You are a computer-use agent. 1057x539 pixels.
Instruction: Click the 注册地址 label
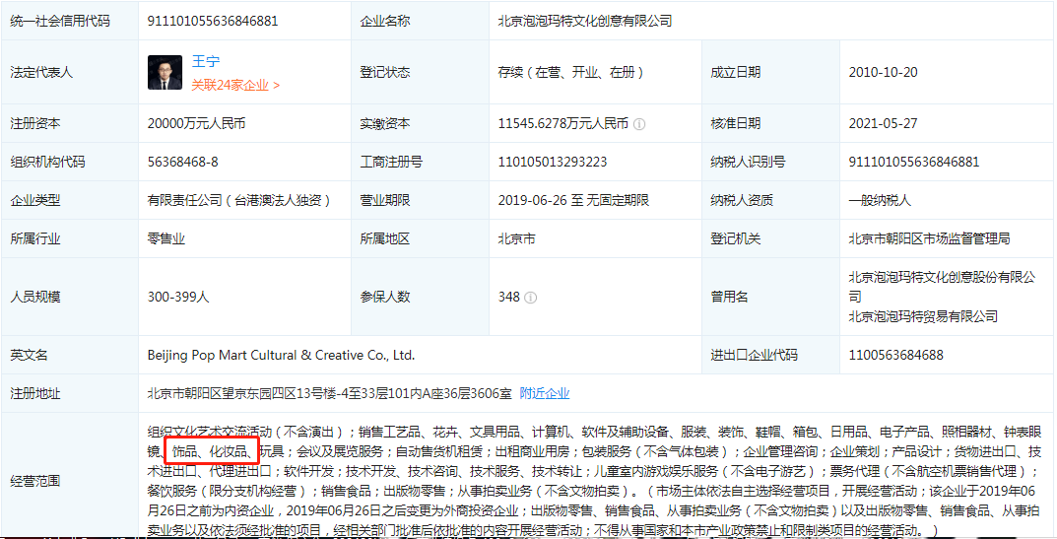coord(35,393)
